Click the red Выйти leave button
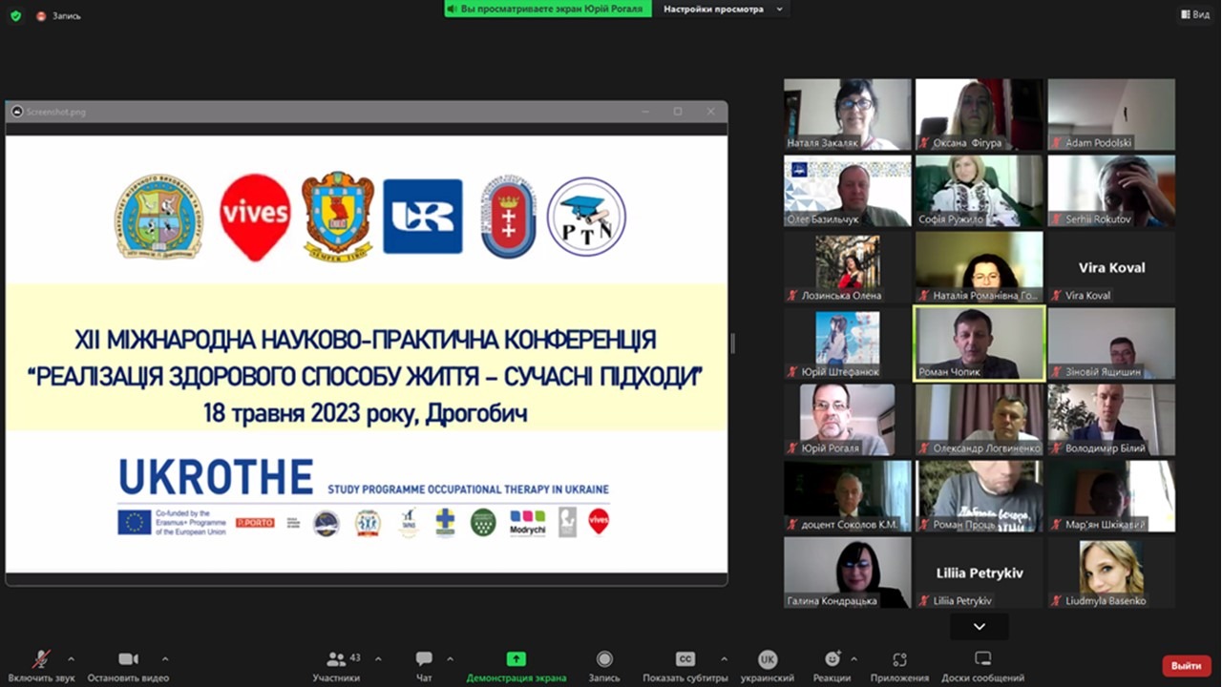This screenshot has height=687, width=1222. (1186, 665)
